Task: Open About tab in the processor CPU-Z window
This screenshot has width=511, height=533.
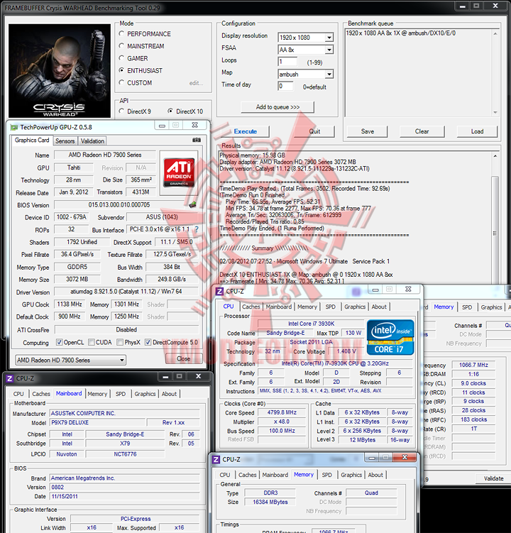Action: (379, 307)
